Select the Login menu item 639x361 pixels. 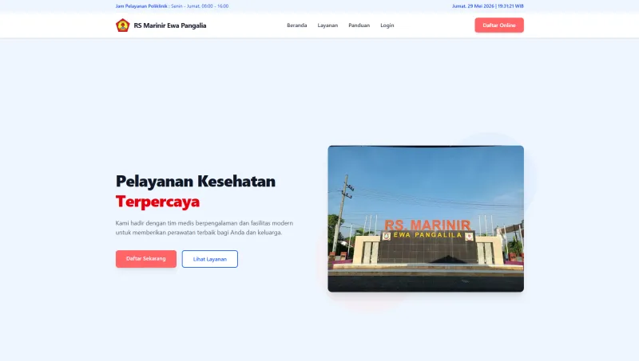[387, 26]
